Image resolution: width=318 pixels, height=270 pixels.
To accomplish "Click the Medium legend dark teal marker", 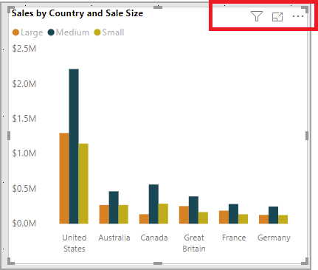I will coord(51,32).
